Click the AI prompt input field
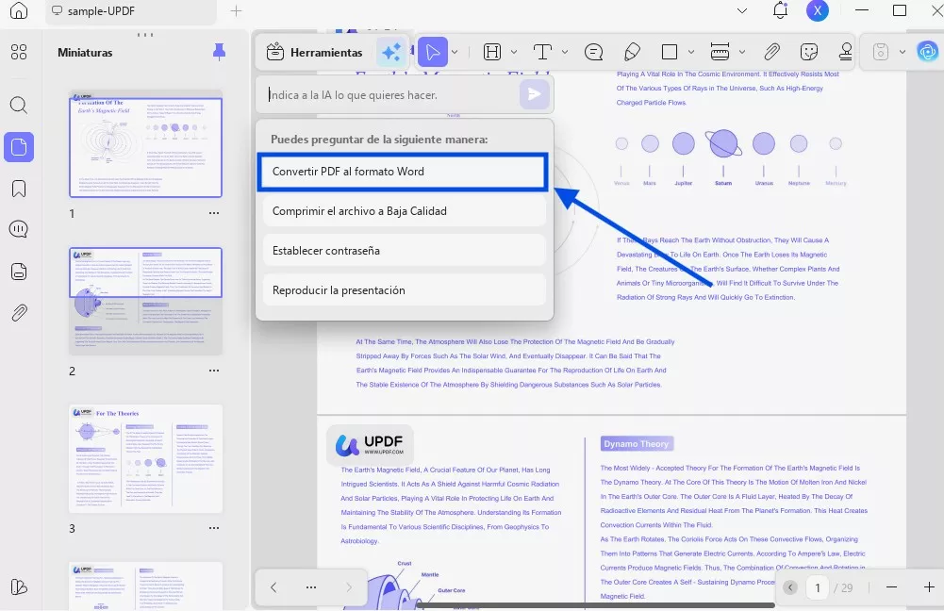This screenshot has height=611, width=944. pyautogui.click(x=387, y=95)
